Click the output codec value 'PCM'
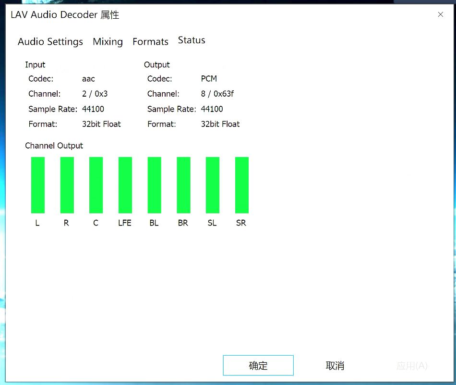This screenshot has width=456, height=385. coord(209,79)
